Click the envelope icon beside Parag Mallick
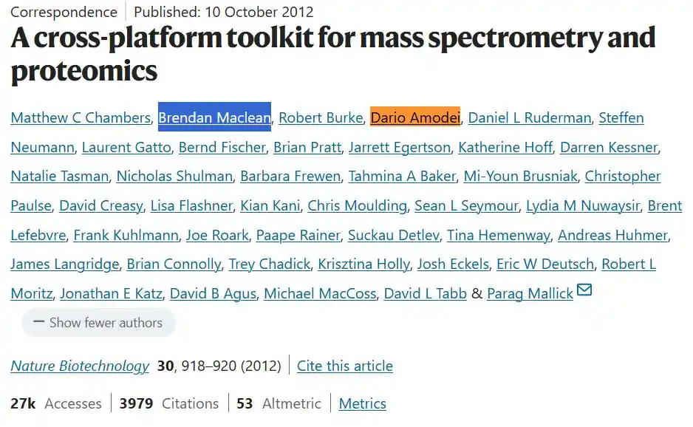The height and width of the screenshot is (427, 693). tap(584, 290)
